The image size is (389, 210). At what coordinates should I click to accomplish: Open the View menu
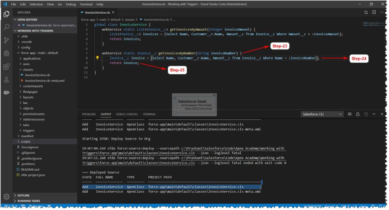50,4
